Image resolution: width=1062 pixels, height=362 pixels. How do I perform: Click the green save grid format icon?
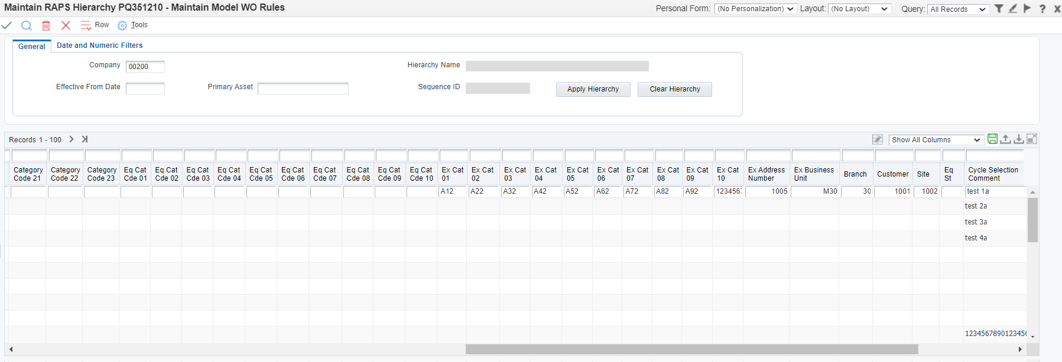tap(993, 139)
